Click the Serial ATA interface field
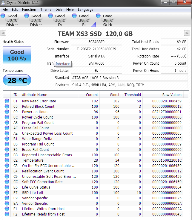This screenshot has width=192, height=220. [96, 56]
